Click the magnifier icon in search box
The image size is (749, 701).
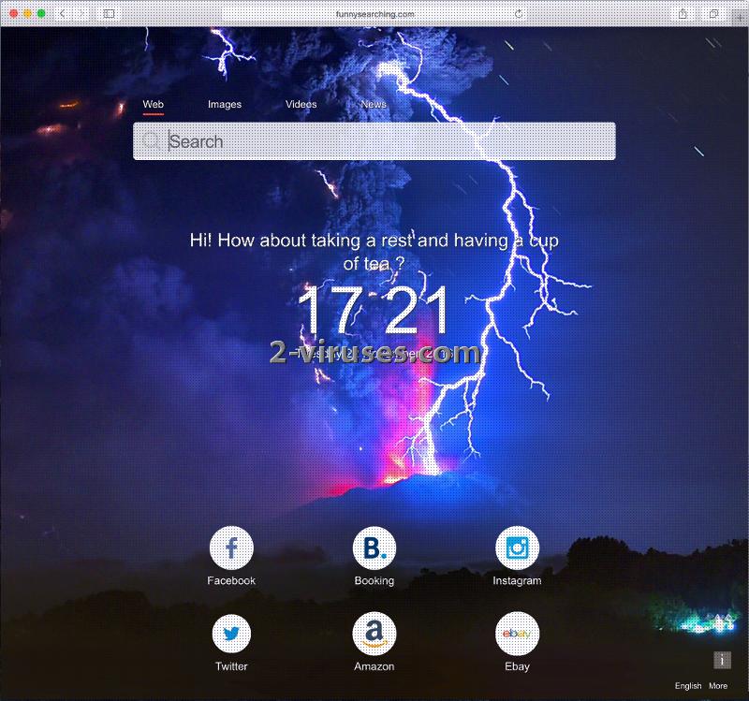tap(152, 141)
